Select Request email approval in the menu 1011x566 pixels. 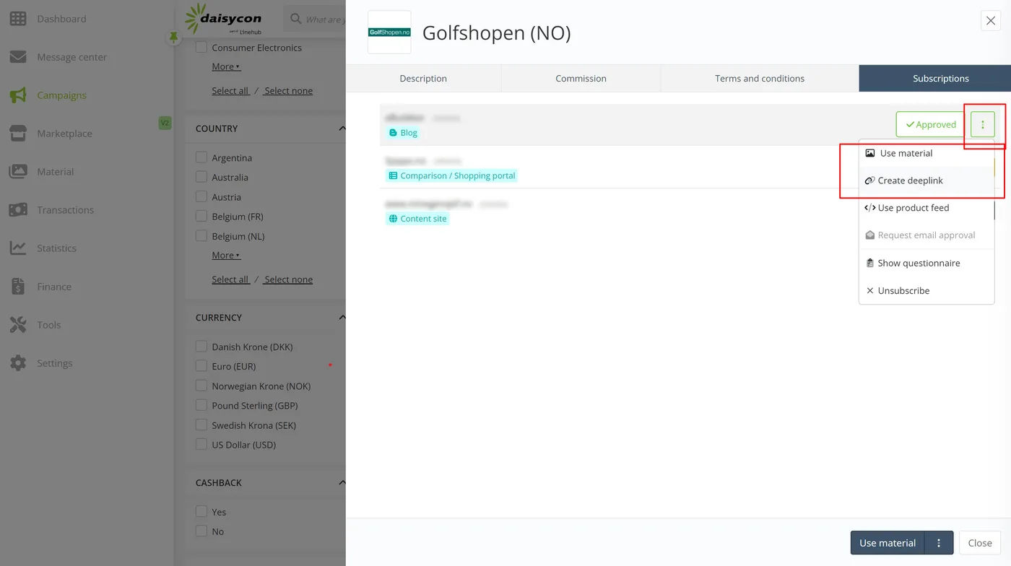(x=927, y=235)
